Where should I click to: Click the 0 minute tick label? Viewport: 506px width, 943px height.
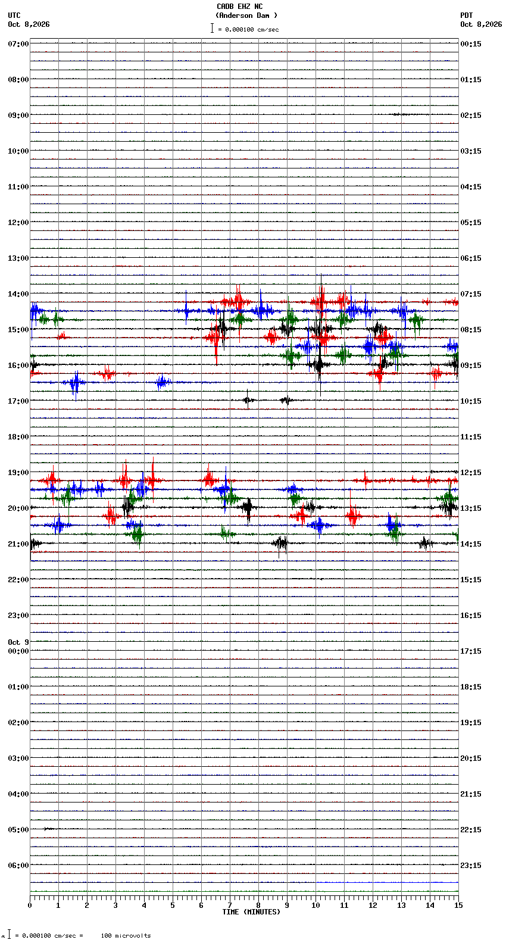tap(30, 905)
